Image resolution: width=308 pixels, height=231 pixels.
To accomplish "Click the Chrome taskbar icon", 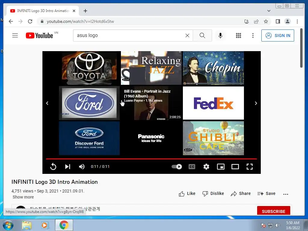I will (x=64, y=225).
